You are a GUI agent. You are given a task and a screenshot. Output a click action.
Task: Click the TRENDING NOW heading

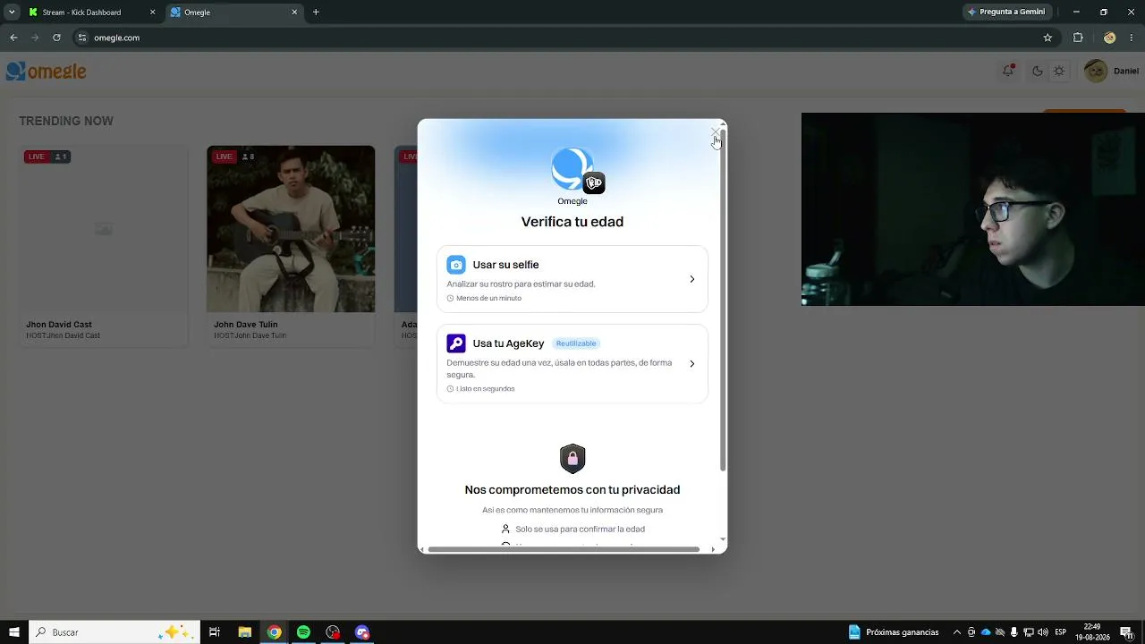point(66,121)
